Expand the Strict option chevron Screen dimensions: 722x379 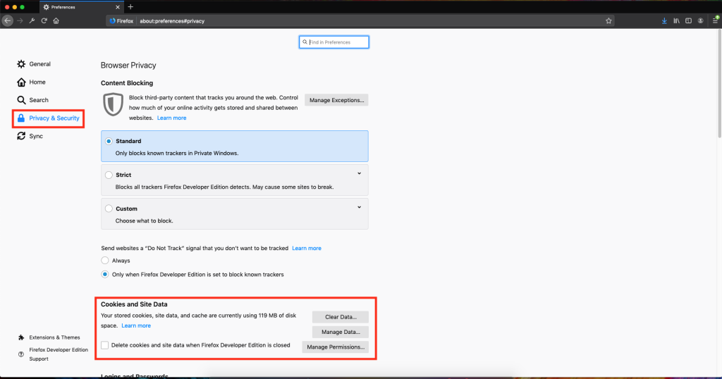pos(359,173)
